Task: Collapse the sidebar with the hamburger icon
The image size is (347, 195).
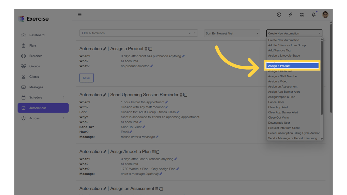Action: point(80,14)
